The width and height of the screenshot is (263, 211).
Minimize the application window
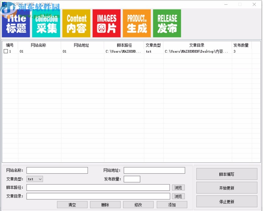click(x=226, y=4)
